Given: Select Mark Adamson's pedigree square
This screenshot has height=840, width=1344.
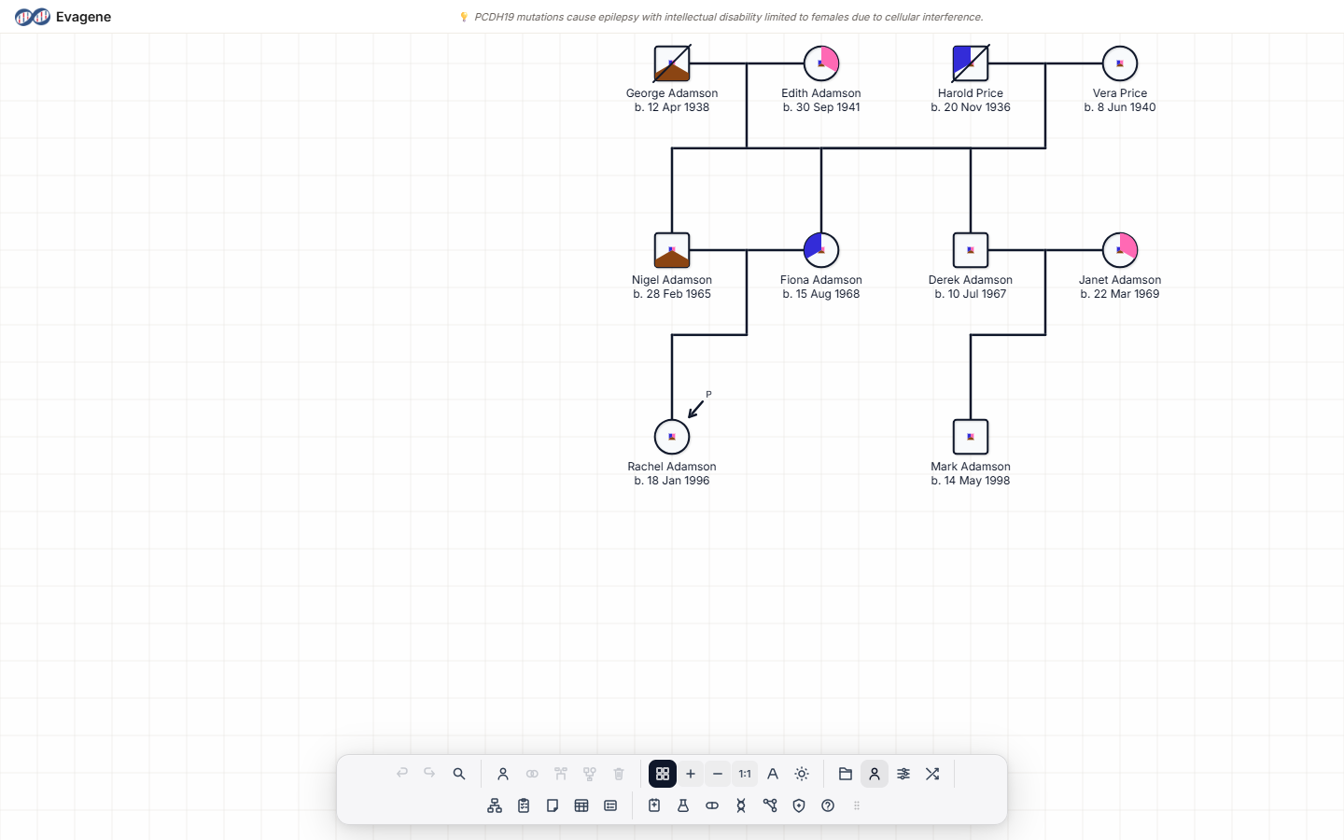Looking at the screenshot, I should 971,437.
